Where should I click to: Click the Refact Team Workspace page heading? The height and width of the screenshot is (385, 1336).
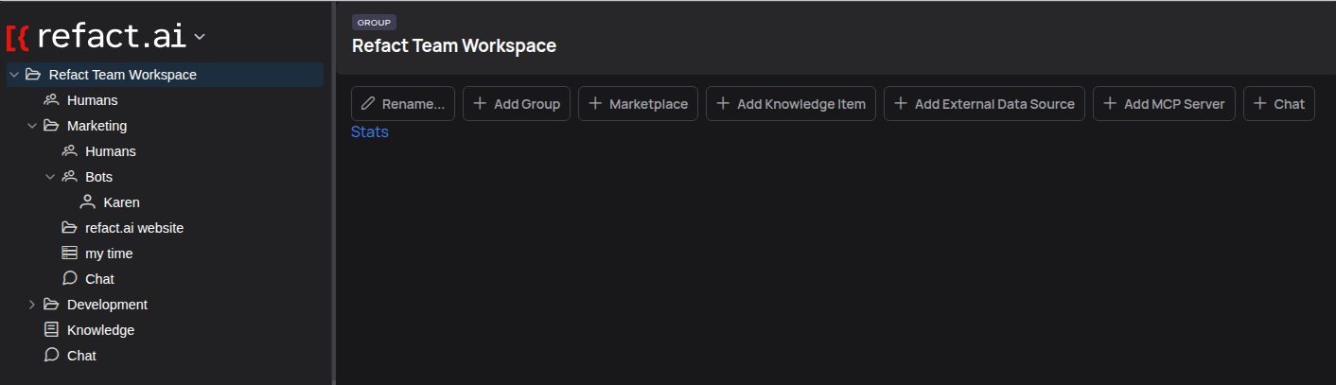454,45
